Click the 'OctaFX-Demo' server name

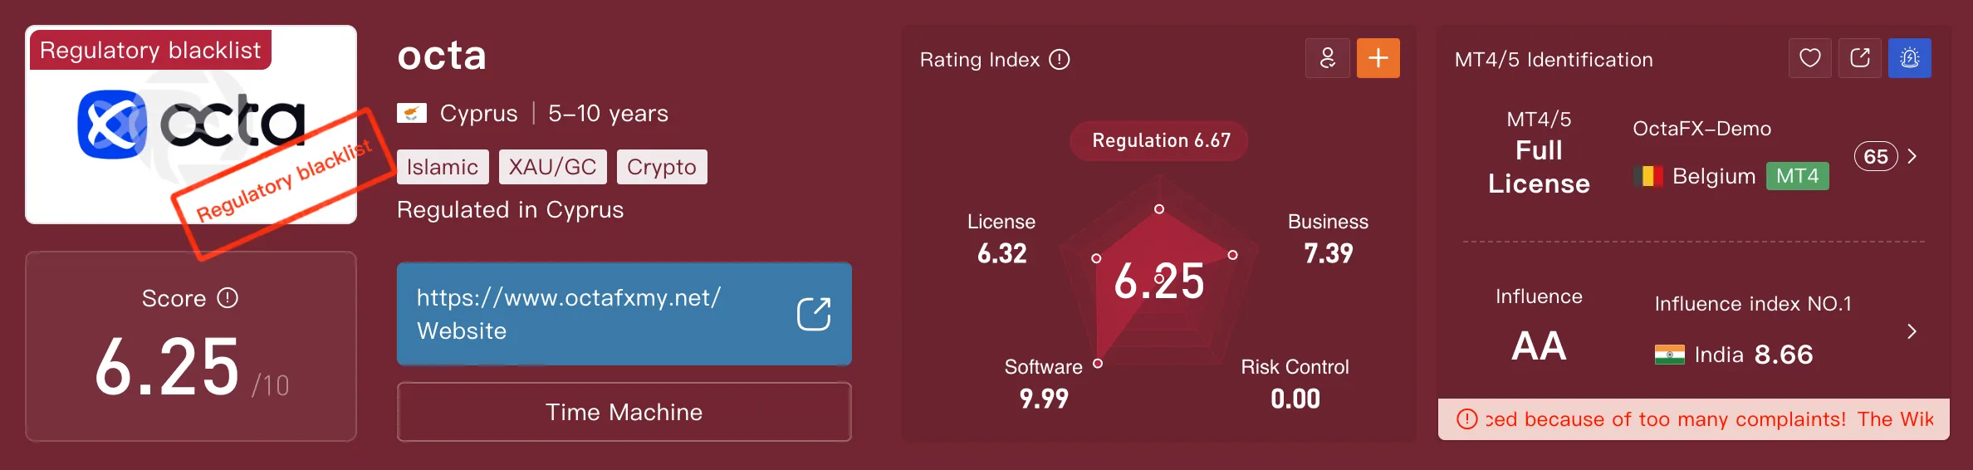1701,129
